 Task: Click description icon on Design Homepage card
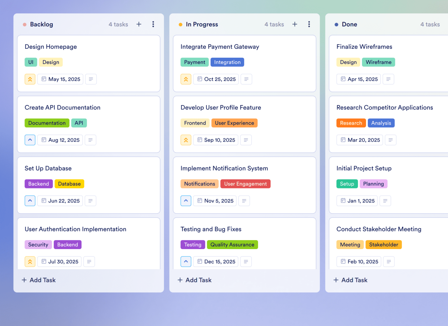91,79
